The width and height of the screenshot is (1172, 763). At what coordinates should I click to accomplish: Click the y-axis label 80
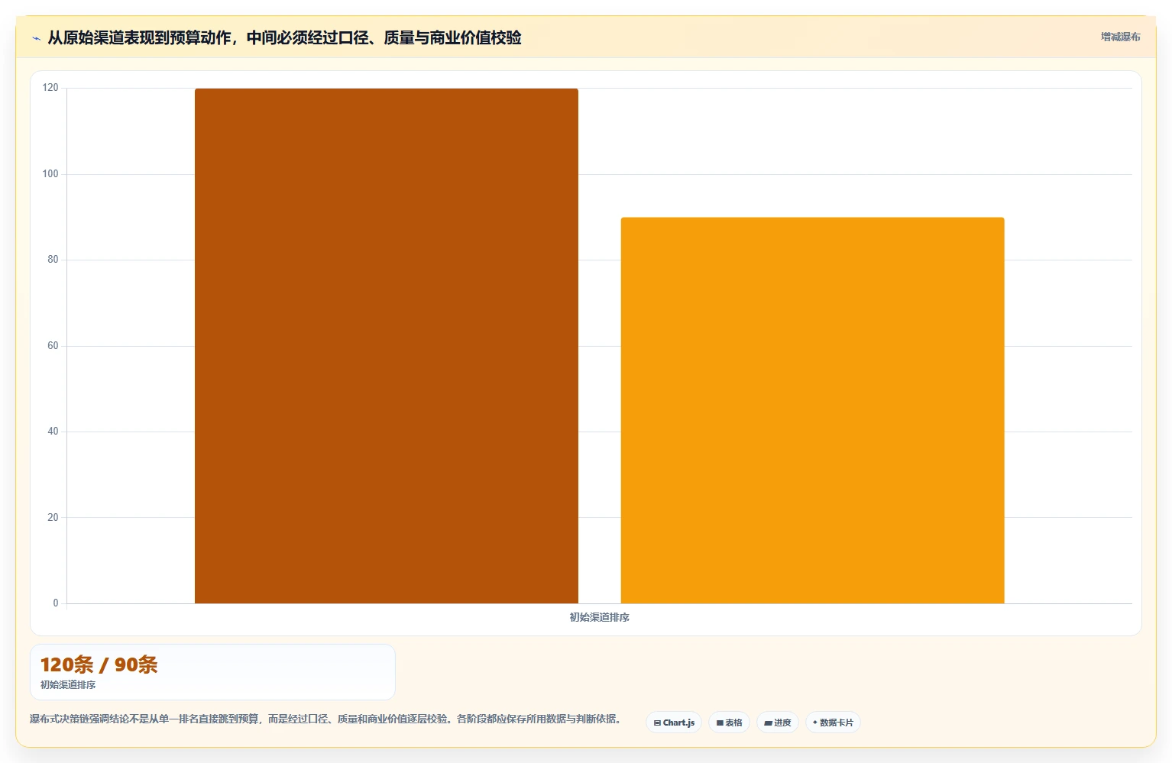coord(53,260)
